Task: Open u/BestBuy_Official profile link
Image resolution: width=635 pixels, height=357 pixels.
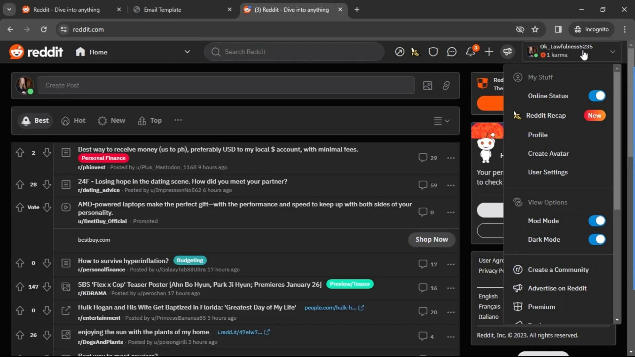Action: (102, 221)
